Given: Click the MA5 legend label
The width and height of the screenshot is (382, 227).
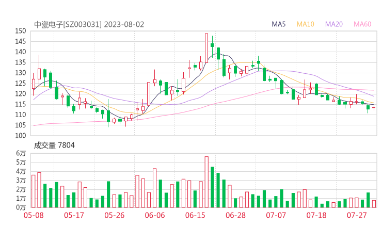Looking at the screenshot, I should [x=278, y=24].
